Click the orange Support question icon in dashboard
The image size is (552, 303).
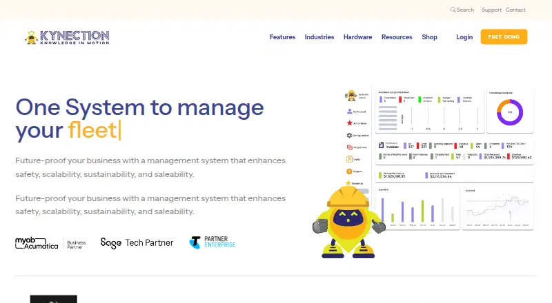point(349,171)
